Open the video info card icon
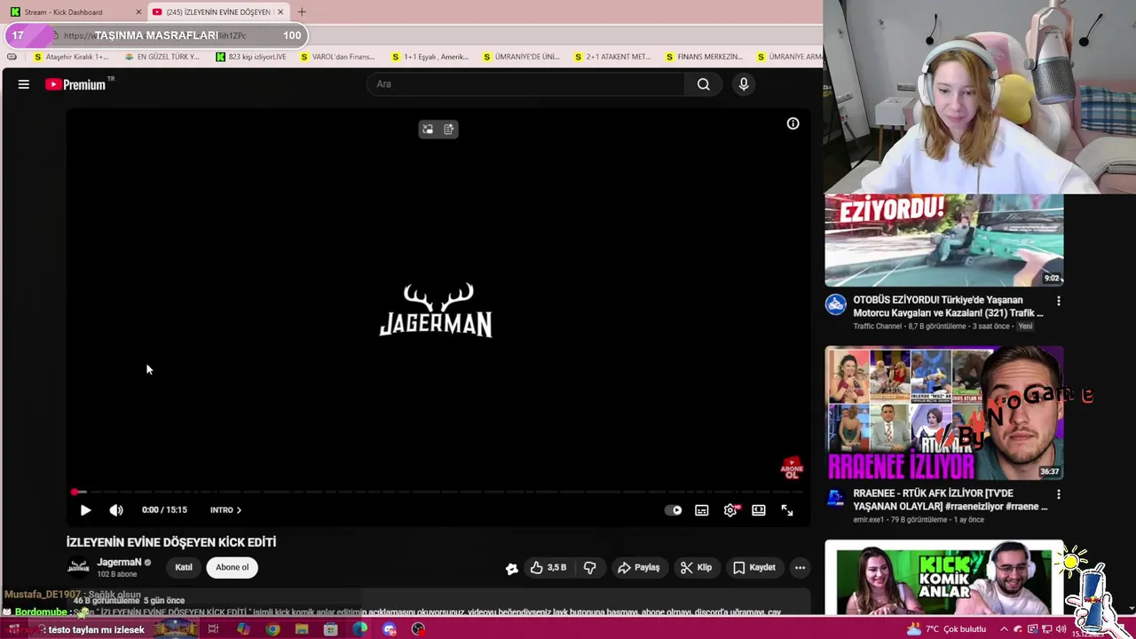Viewport: 1136px width, 639px height. click(793, 124)
